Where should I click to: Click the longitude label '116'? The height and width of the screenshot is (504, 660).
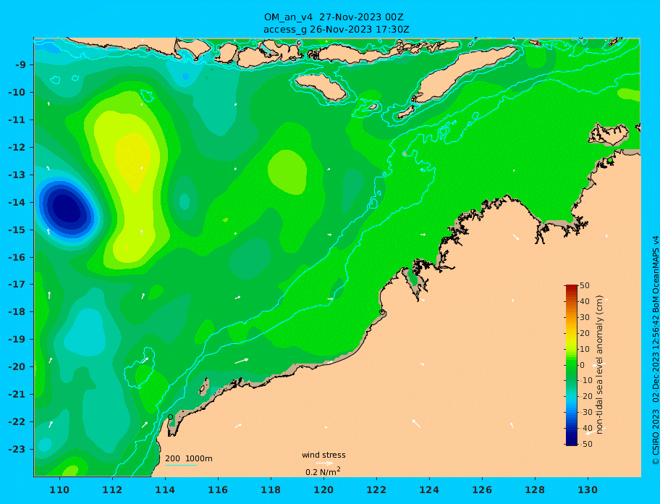pyautogui.click(x=218, y=490)
